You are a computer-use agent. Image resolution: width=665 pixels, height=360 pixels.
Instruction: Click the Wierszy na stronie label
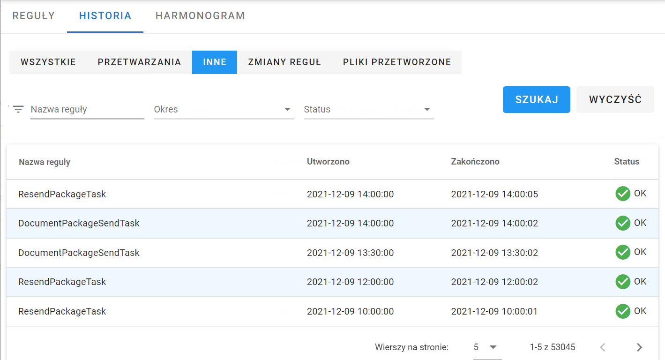[x=412, y=347]
